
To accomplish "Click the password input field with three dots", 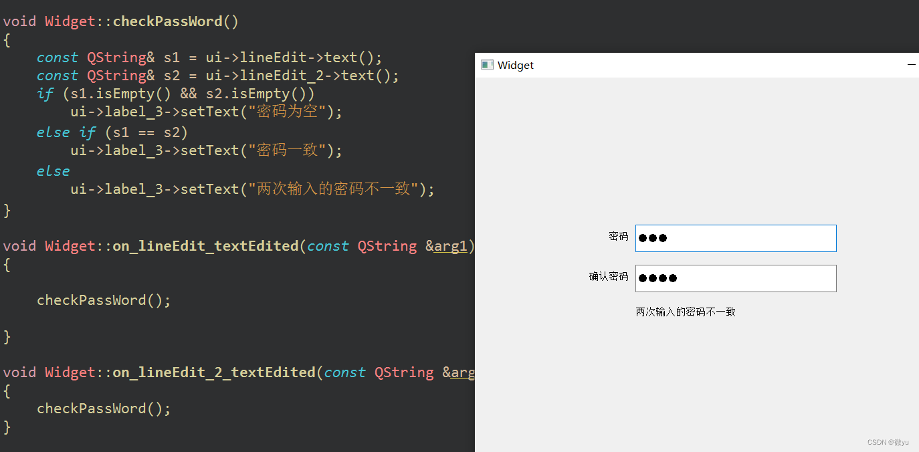I will [x=736, y=238].
